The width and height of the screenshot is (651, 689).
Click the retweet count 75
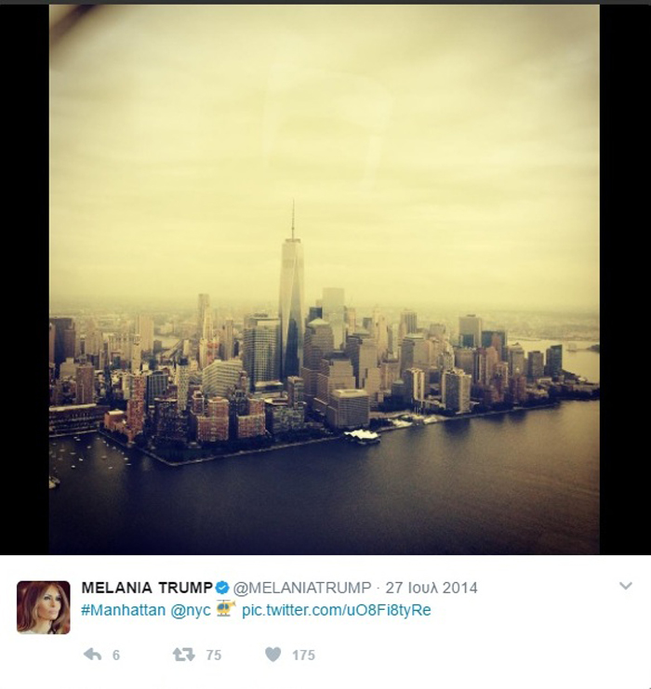pos(214,656)
